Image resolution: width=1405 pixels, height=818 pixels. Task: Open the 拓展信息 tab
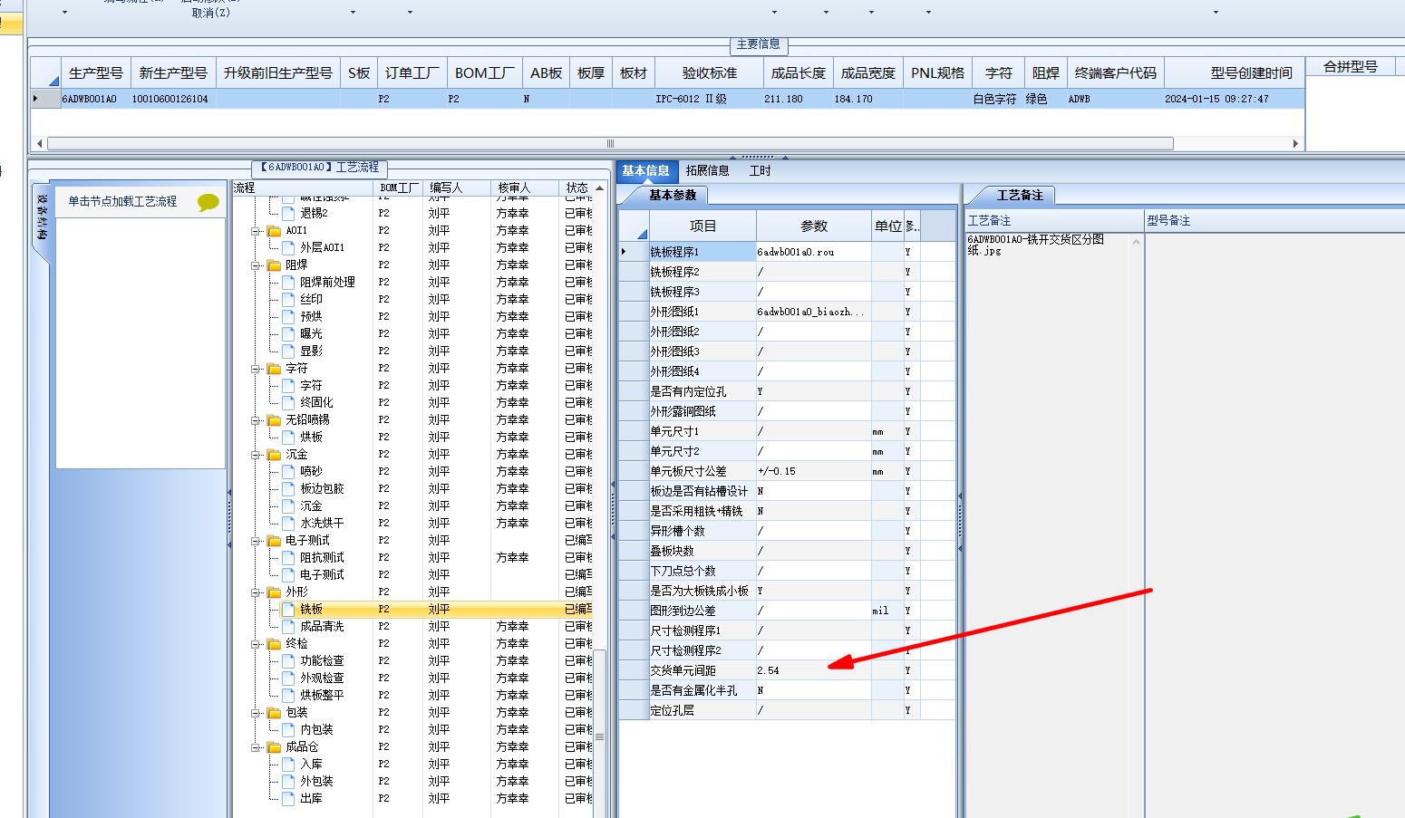[707, 170]
